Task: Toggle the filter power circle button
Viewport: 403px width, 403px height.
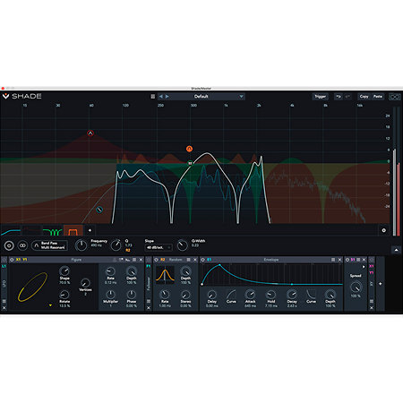Action: [9, 245]
